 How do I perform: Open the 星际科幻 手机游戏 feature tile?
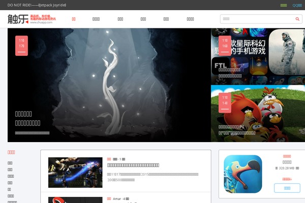(x=258, y=56)
